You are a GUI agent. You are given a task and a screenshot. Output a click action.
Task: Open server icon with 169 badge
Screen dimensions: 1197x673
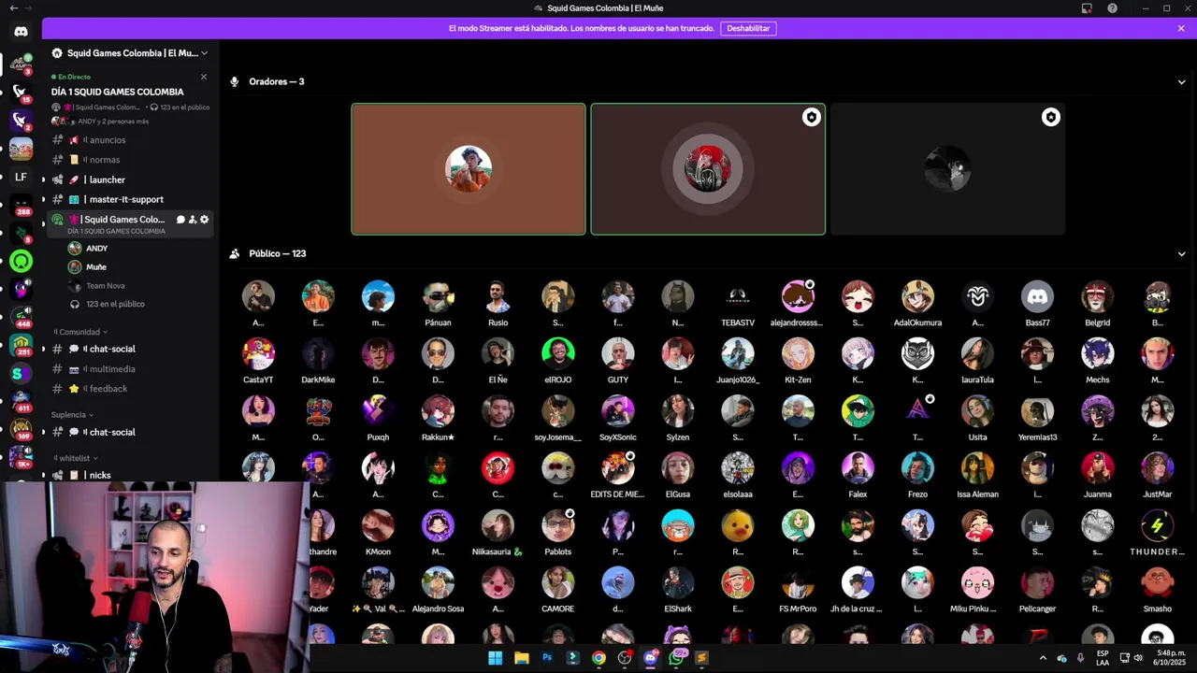pyautogui.click(x=21, y=430)
